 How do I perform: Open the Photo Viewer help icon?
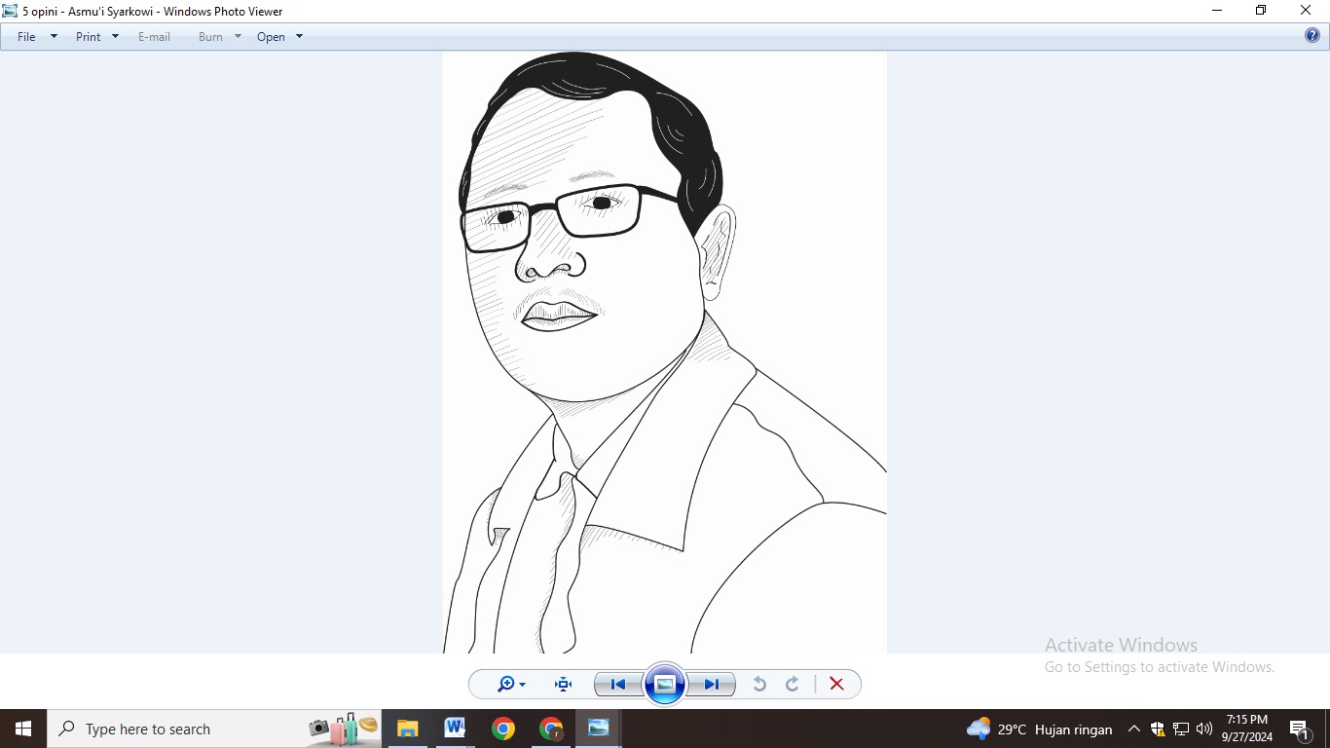pyautogui.click(x=1312, y=36)
